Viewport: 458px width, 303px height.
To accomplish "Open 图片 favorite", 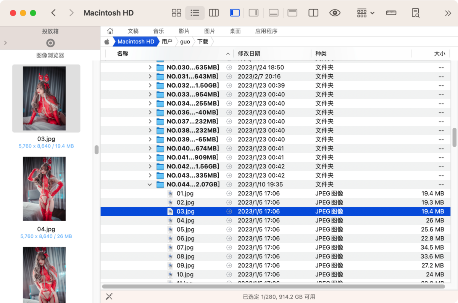I will (210, 31).
